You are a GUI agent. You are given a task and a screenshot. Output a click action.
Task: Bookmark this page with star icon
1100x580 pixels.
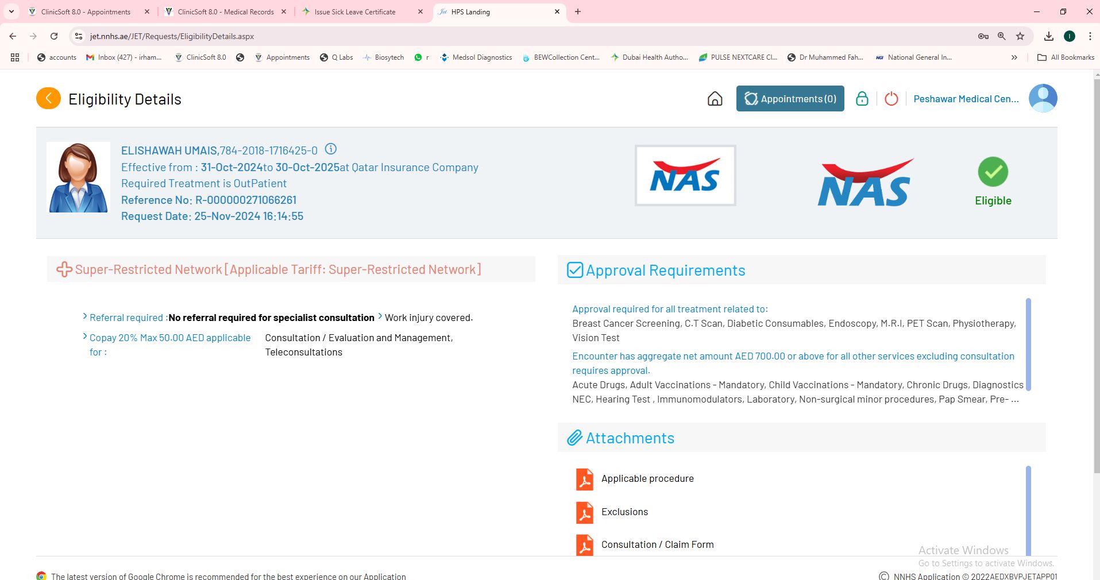coord(1020,36)
